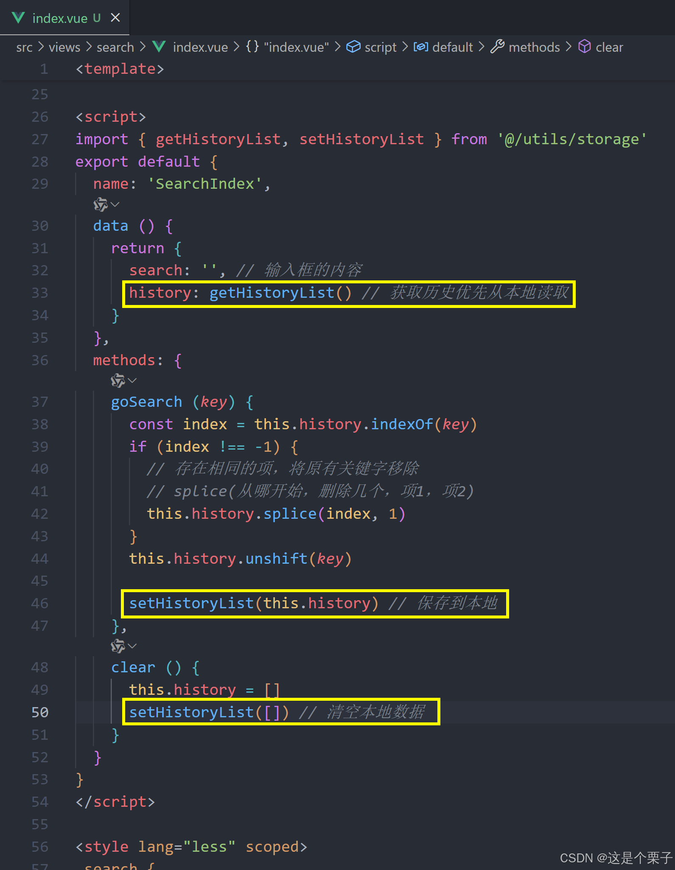Expand the code-lens chevron above goSearch
This screenshot has width=675, height=870.
coord(132,380)
